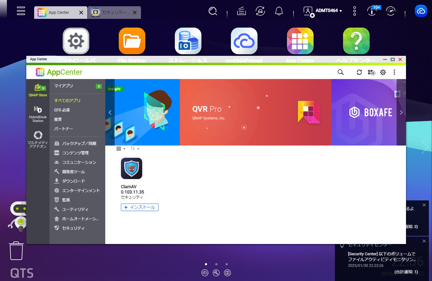Viewport: 432px width, 281px height.
Task: Open the Control Panel gear desktop icon
Action: coord(76,41)
